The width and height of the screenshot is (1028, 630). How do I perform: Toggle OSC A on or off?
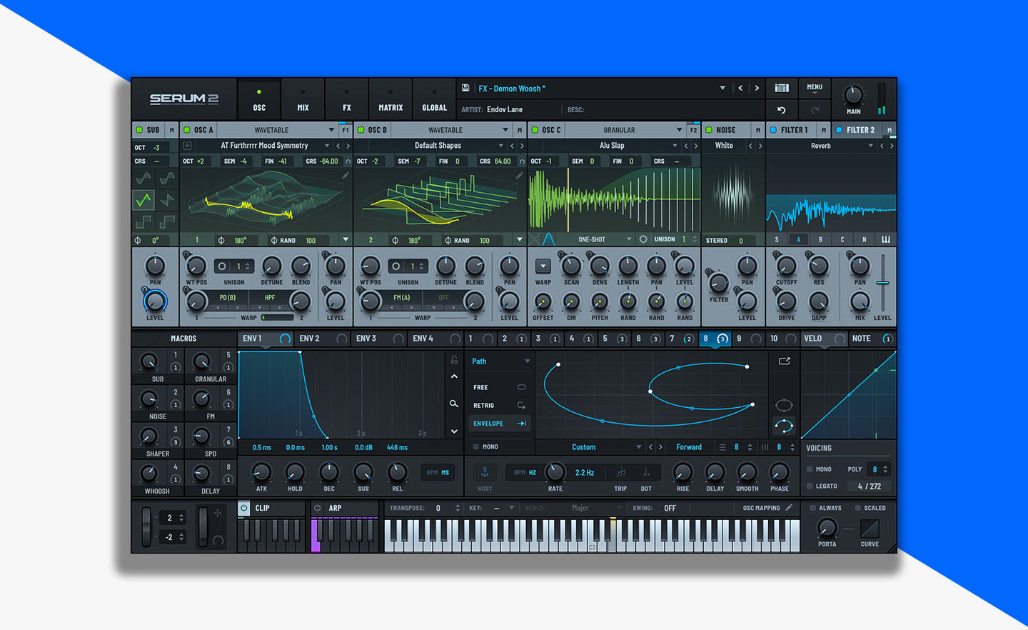coord(187,130)
